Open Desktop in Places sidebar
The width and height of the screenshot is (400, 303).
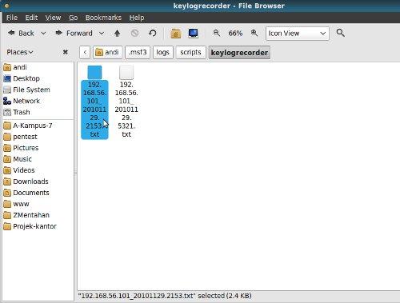[22, 78]
